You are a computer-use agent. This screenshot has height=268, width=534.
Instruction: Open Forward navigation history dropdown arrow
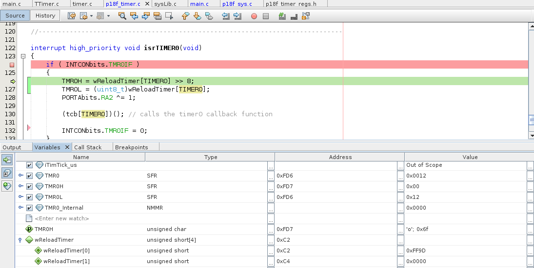click(108, 16)
